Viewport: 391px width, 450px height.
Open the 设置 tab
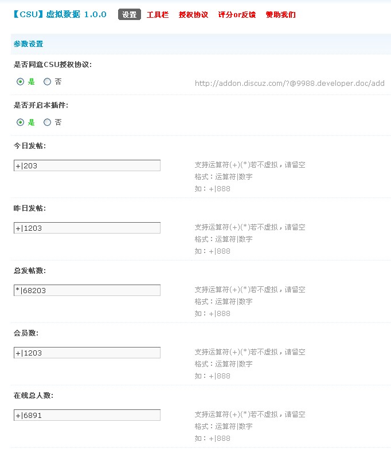pos(130,15)
